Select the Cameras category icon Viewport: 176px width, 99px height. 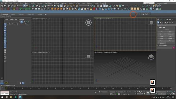165,23
